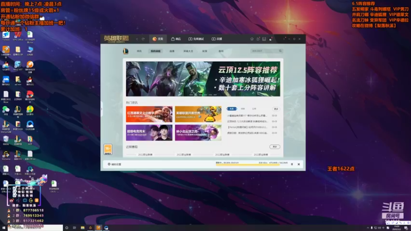
Task: Click the third square title bar icon
Action: coord(264,39)
